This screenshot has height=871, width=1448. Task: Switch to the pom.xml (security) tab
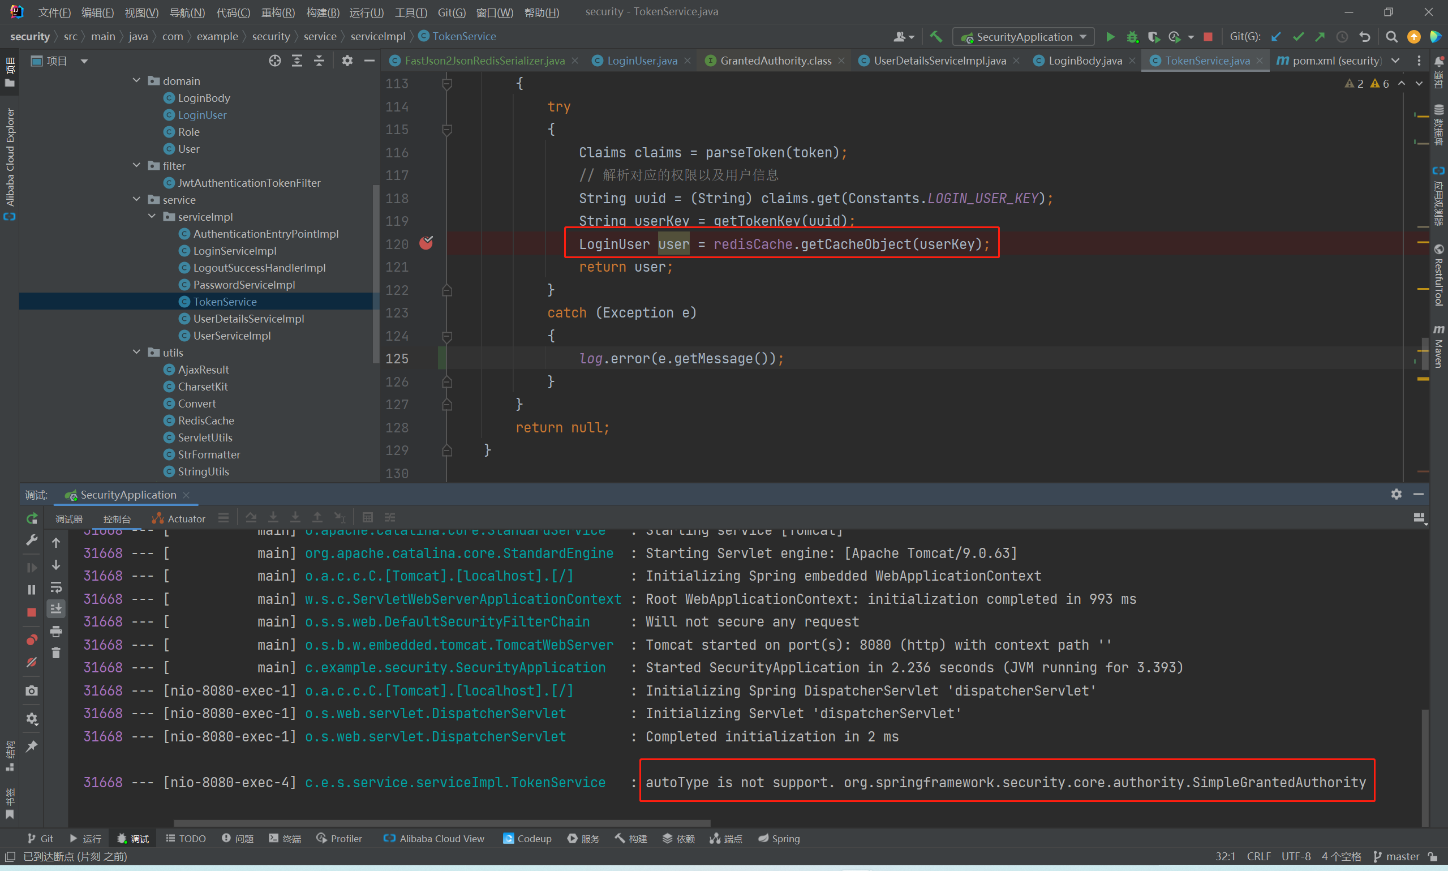(1330, 61)
